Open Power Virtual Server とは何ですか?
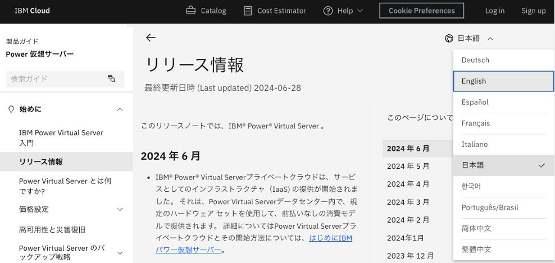Image resolution: width=555 pixels, height=263 pixels. [65, 186]
